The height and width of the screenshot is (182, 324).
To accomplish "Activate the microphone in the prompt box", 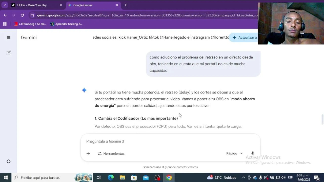I will (x=253, y=153).
